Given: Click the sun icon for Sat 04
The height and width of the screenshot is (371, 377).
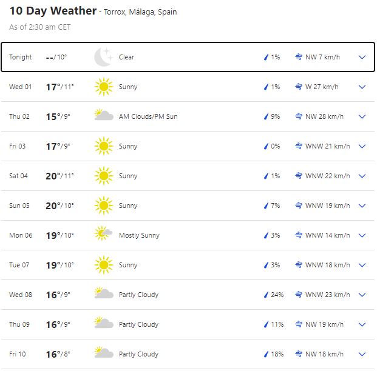Looking at the screenshot, I should [x=104, y=176].
